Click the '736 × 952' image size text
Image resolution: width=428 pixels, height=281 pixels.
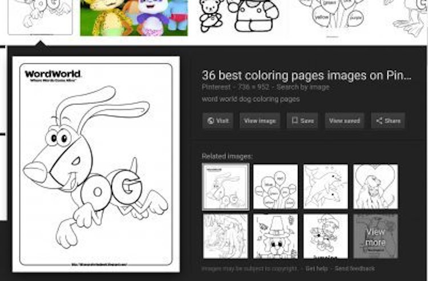(253, 87)
